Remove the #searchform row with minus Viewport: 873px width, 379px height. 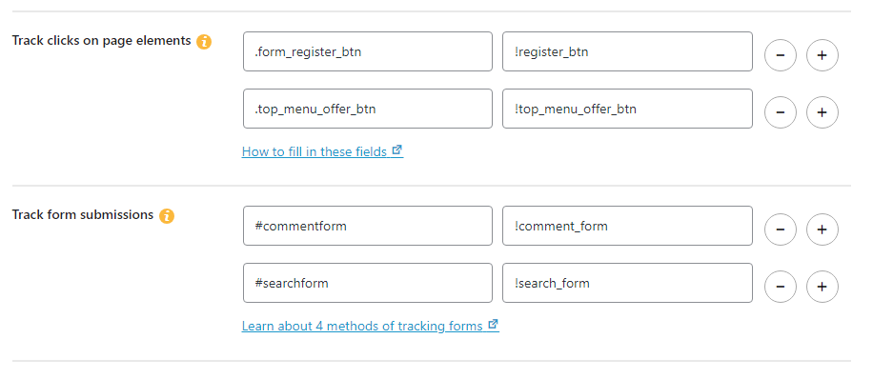(781, 287)
